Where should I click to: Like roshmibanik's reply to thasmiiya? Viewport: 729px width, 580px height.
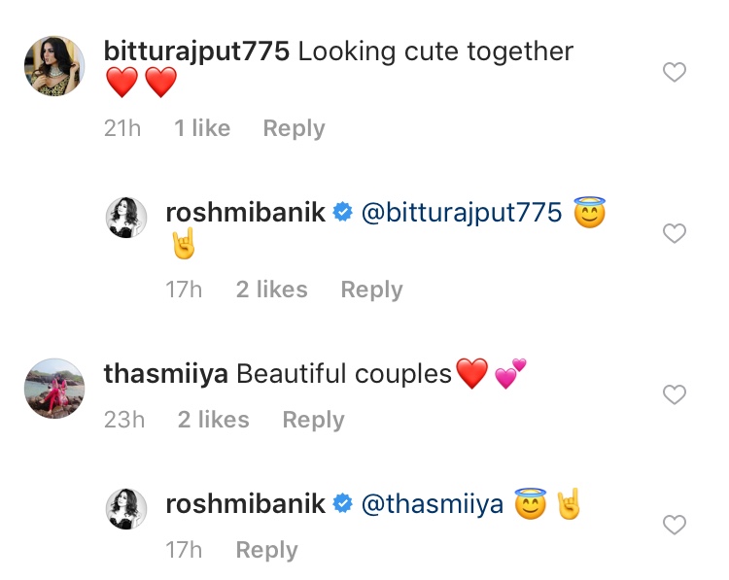tap(674, 525)
